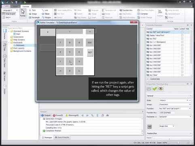The height and width of the screenshot is (146, 195).
Task: Insert a Function Key control
Action: 126,10
